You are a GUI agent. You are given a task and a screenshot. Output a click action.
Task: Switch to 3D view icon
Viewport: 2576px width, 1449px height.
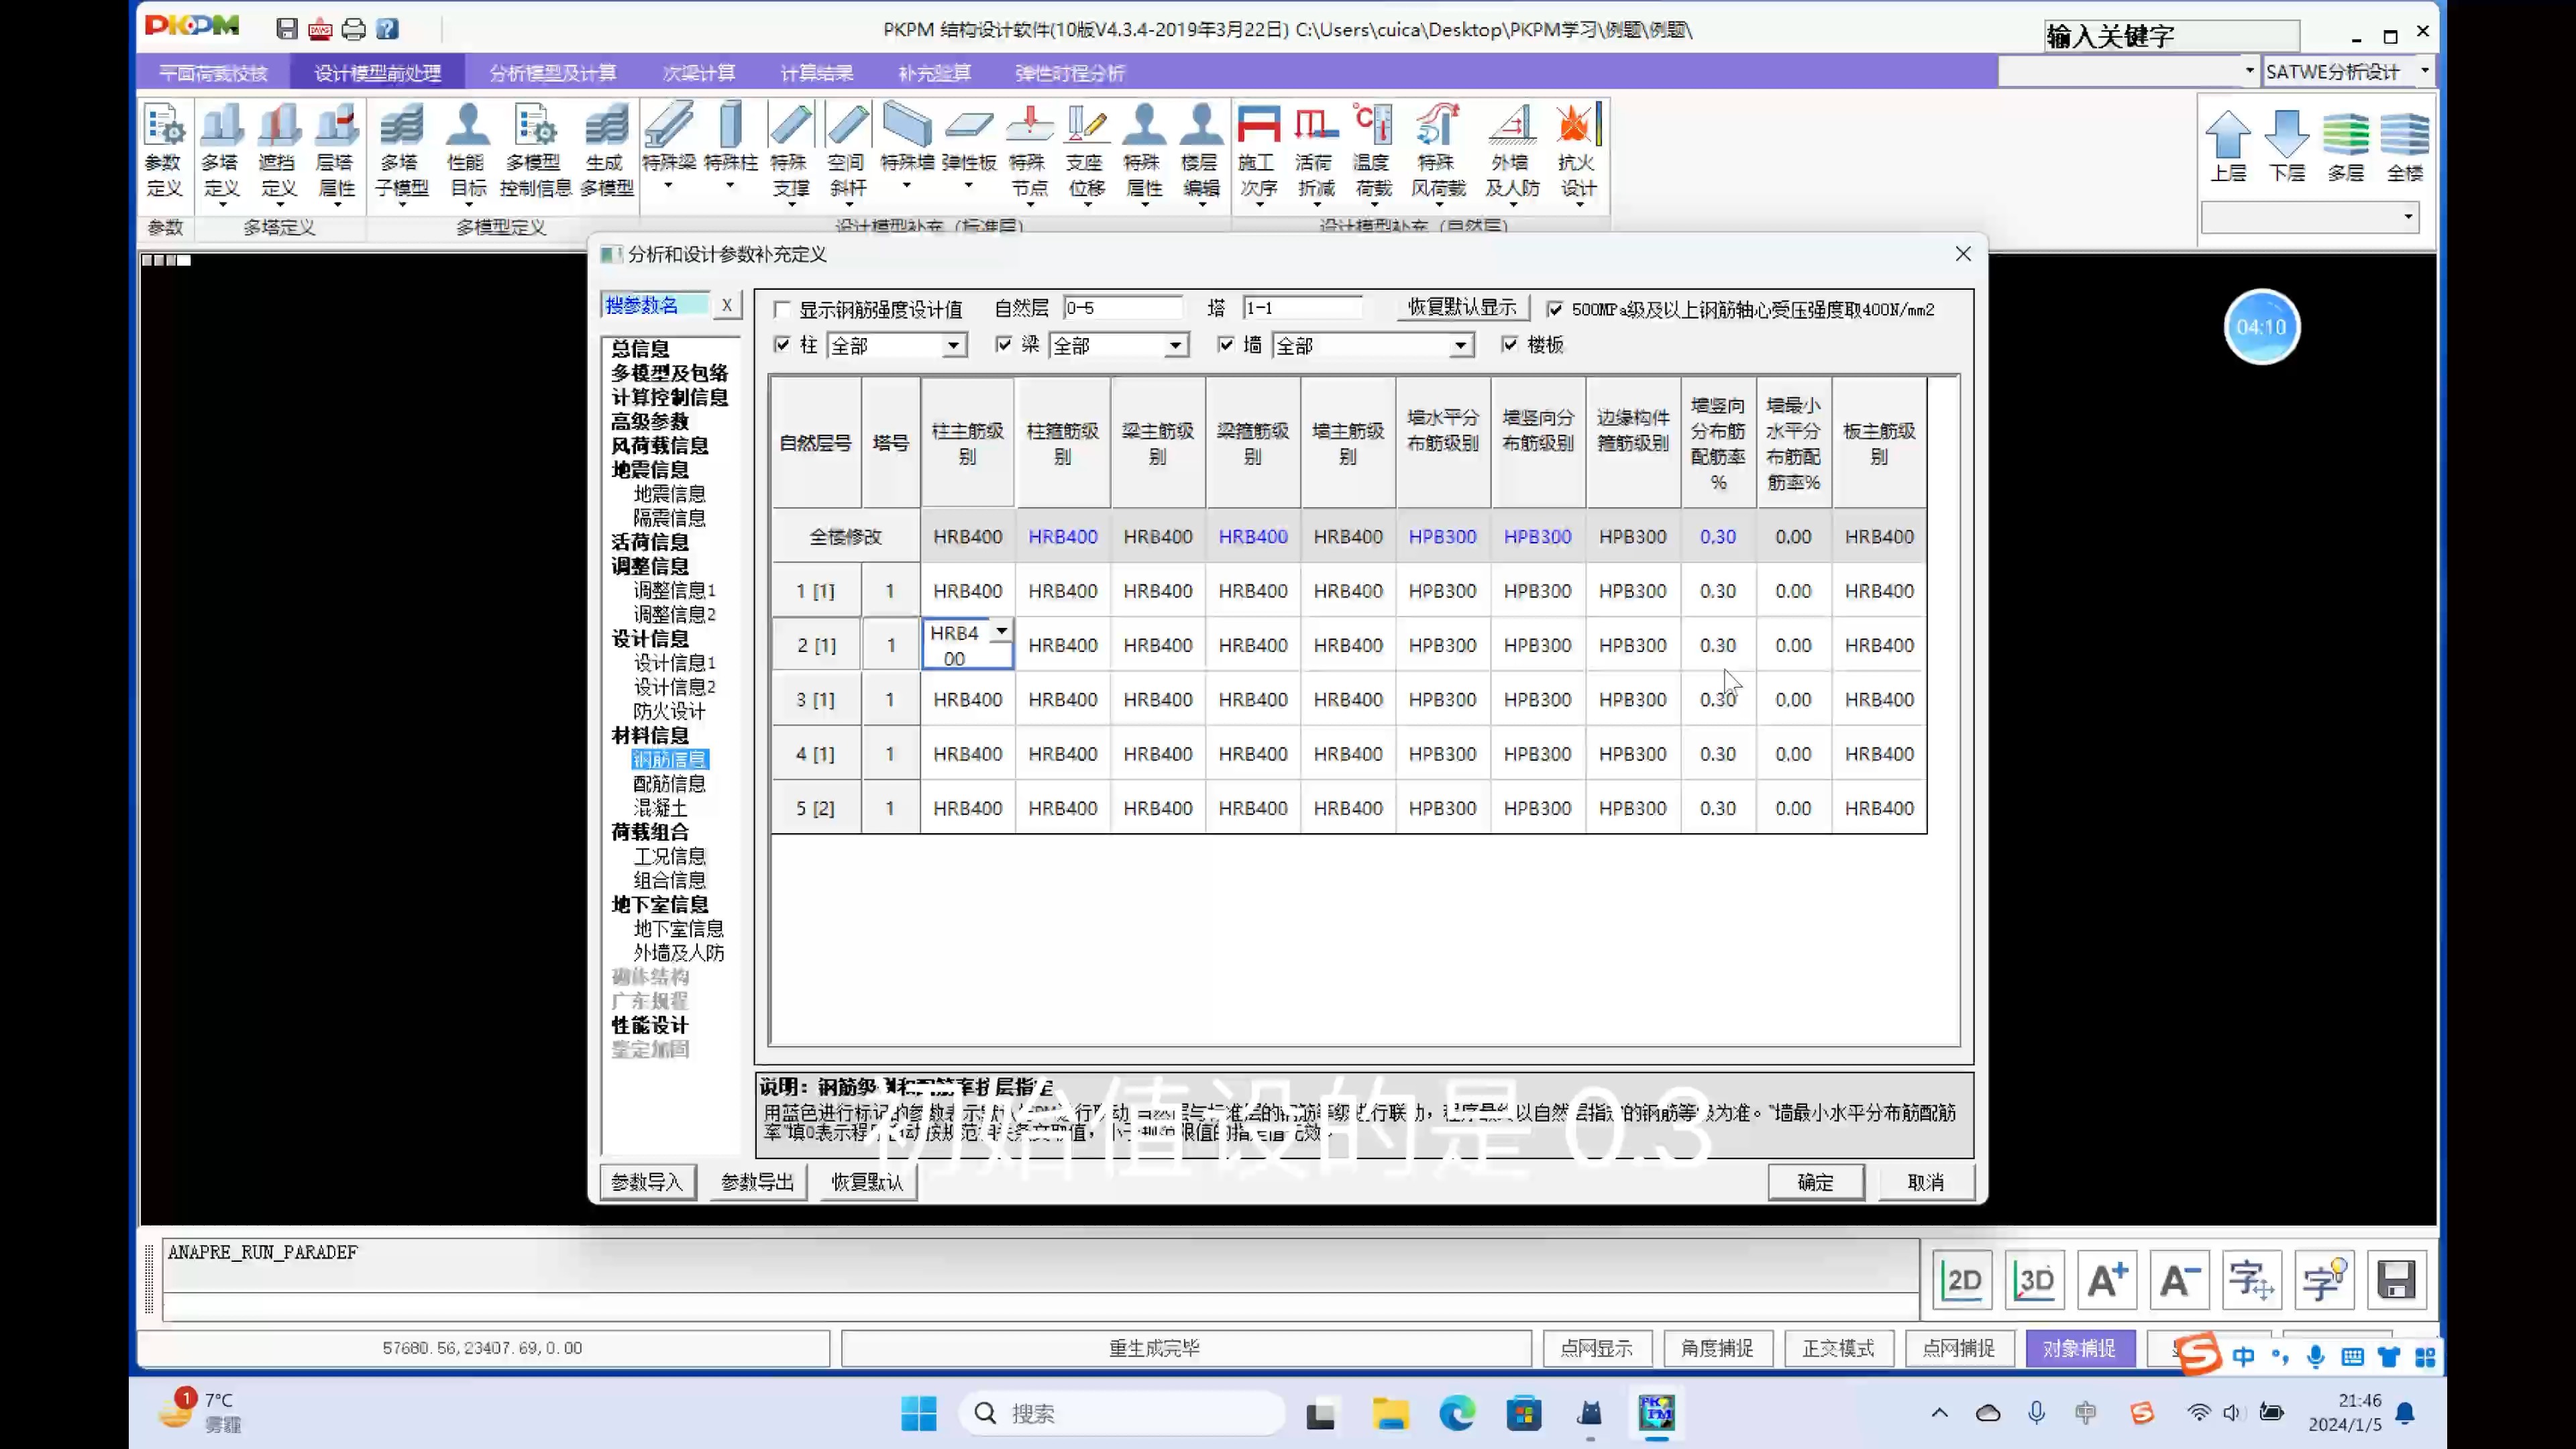click(2034, 1280)
